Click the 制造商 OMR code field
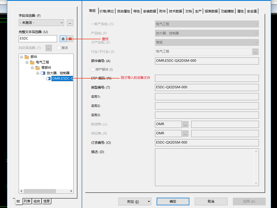 pos(168,124)
